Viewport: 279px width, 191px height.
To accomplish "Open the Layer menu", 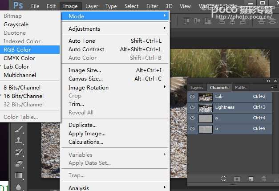I will pyautogui.click(x=92, y=6).
